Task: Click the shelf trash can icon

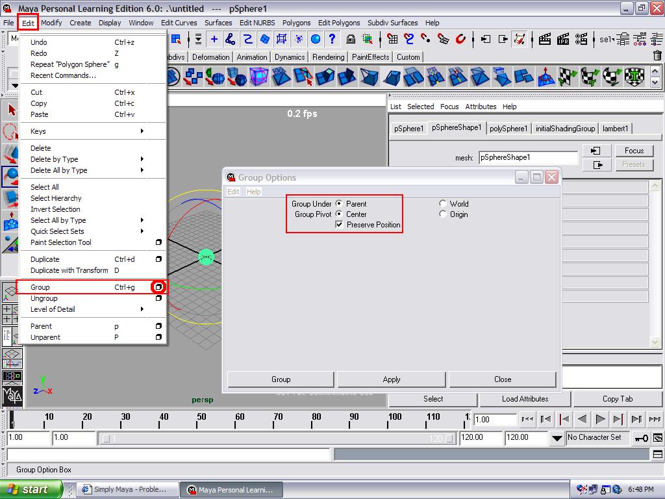Action: coord(657,56)
